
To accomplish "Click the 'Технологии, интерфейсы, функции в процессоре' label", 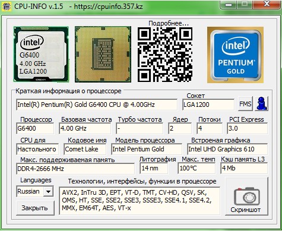I will (142, 181).
